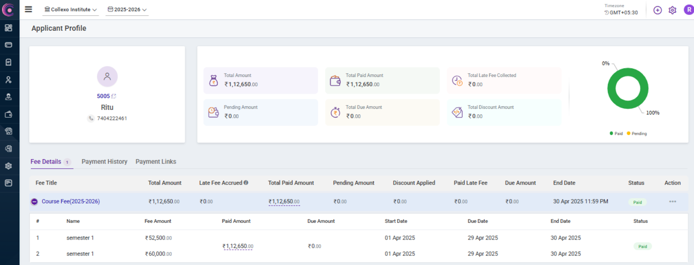Open the gear settings icon in the left sidebar
This screenshot has width=694, height=265.
8,166
